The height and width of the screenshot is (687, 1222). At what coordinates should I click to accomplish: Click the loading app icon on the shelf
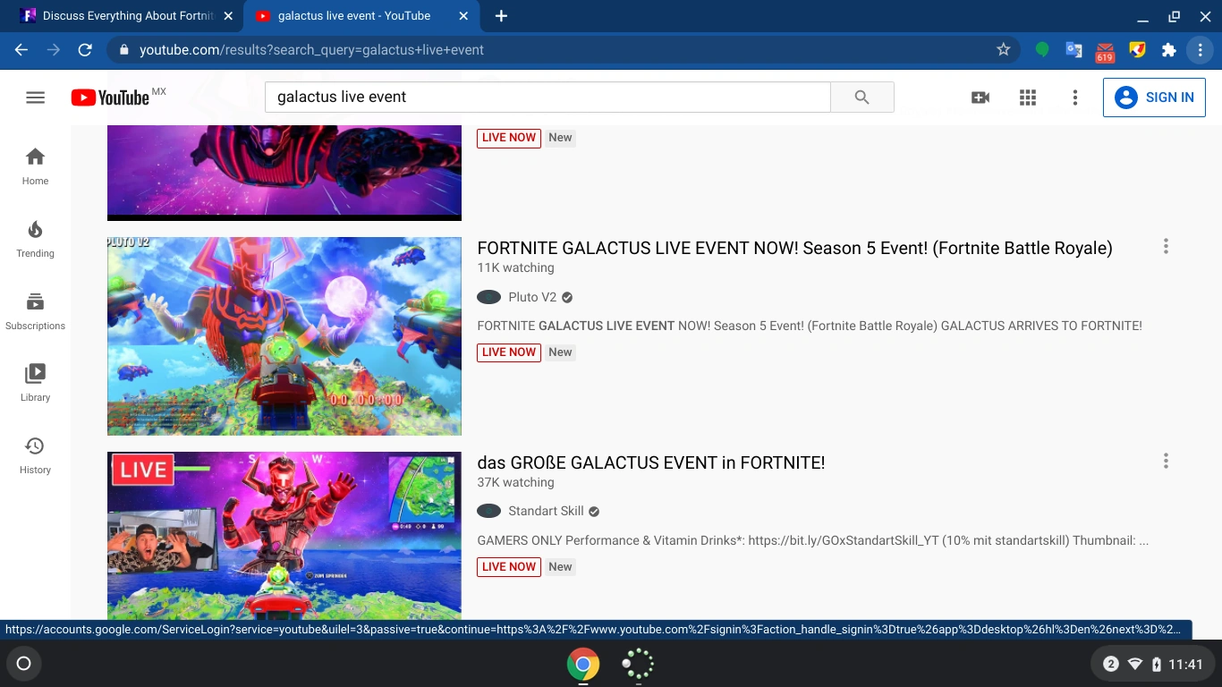(638, 664)
